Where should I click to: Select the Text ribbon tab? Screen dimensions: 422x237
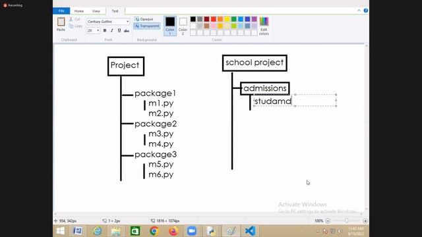coord(115,11)
